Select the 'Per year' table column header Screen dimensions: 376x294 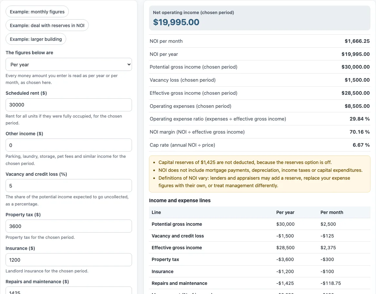[285, 212]
